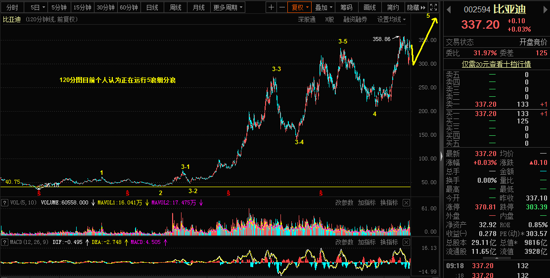Click the MACD(12,26,9) indicator label

coord(29,242)
